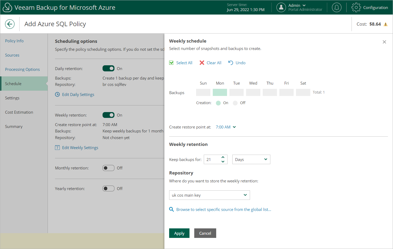Open the repository selection dropdown

pos(209,195)
